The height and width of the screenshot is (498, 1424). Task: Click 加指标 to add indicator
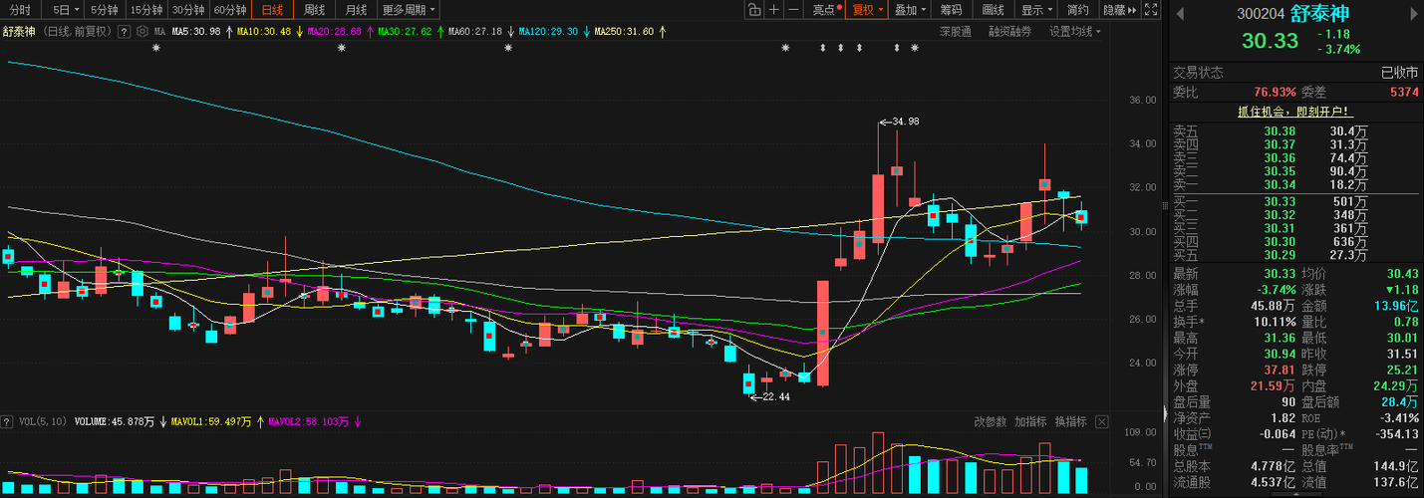pyautogui.click(x=1030, y=422)
